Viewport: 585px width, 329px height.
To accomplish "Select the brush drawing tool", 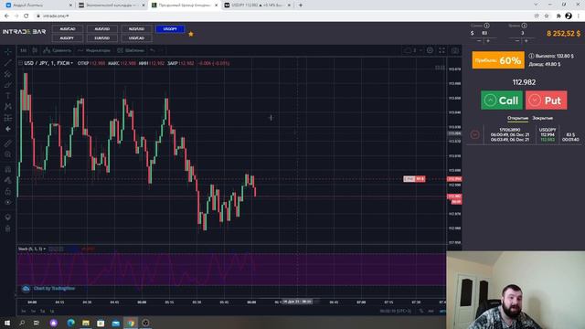I will (8, 85).
